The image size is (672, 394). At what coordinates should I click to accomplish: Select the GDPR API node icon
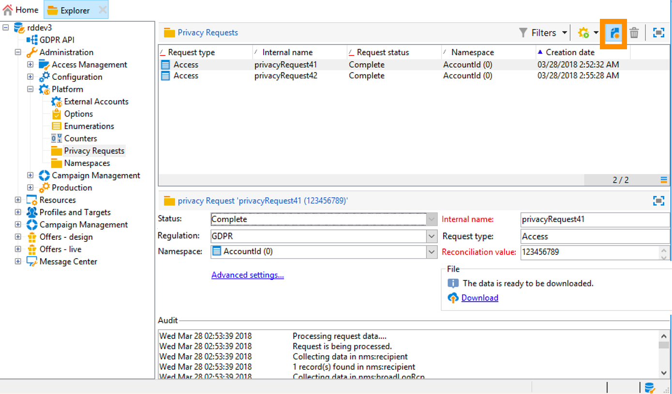[32, 40]
